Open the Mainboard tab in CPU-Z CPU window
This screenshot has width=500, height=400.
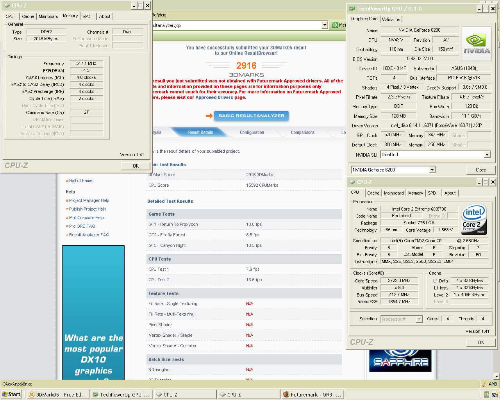[394, 193]
